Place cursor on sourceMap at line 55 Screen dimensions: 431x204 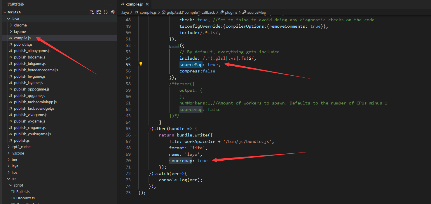pos(191,65)
